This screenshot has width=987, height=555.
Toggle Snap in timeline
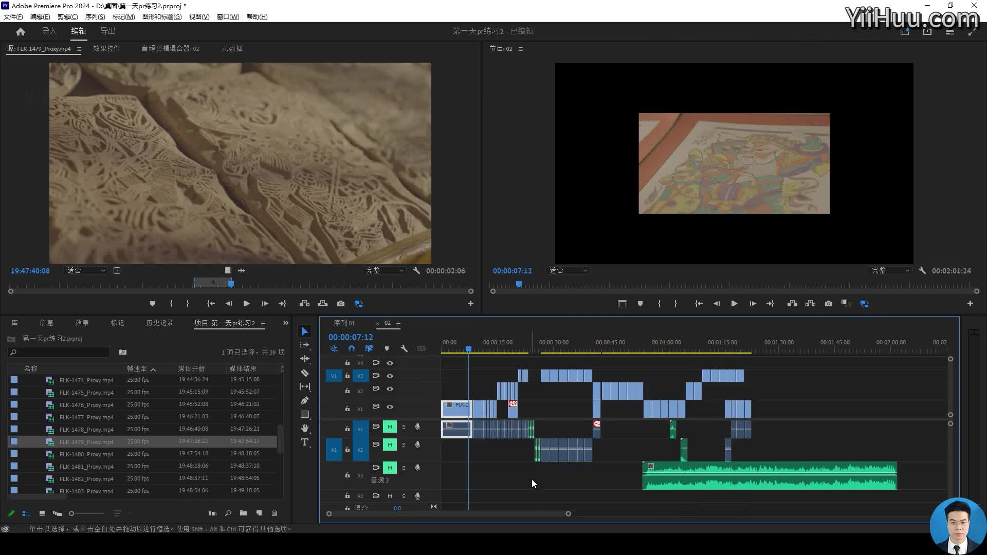tap(352, 348)
